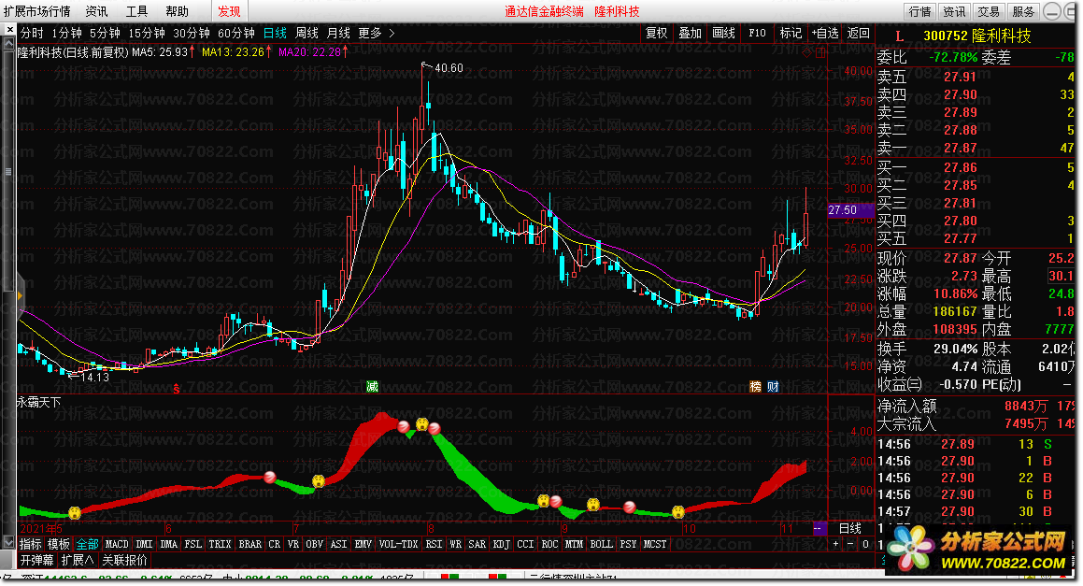Select the MACD indicator tab
Image resolution: width=1083 pixels, height=586 pixels.
[117, 544]
